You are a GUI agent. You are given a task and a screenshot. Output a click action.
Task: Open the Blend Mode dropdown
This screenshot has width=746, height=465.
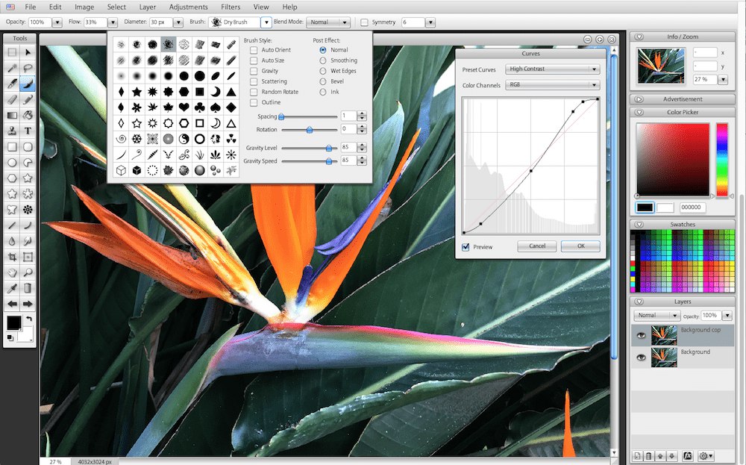[x=328, y=22]
